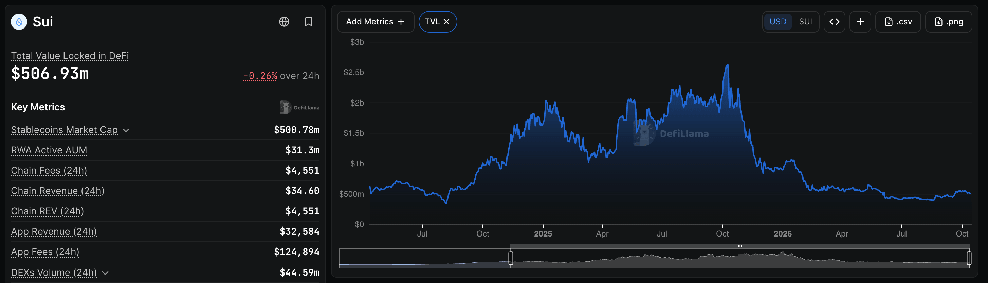Click the $506.93m TVL figure
Viewport: 988px width, 283px height.
[50, 73]
